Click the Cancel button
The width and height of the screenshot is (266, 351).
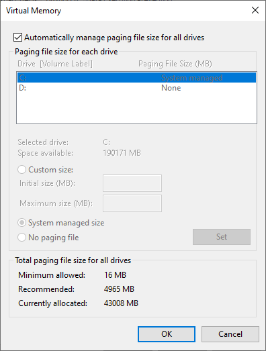pyautogui.click(x=230, y=334)
